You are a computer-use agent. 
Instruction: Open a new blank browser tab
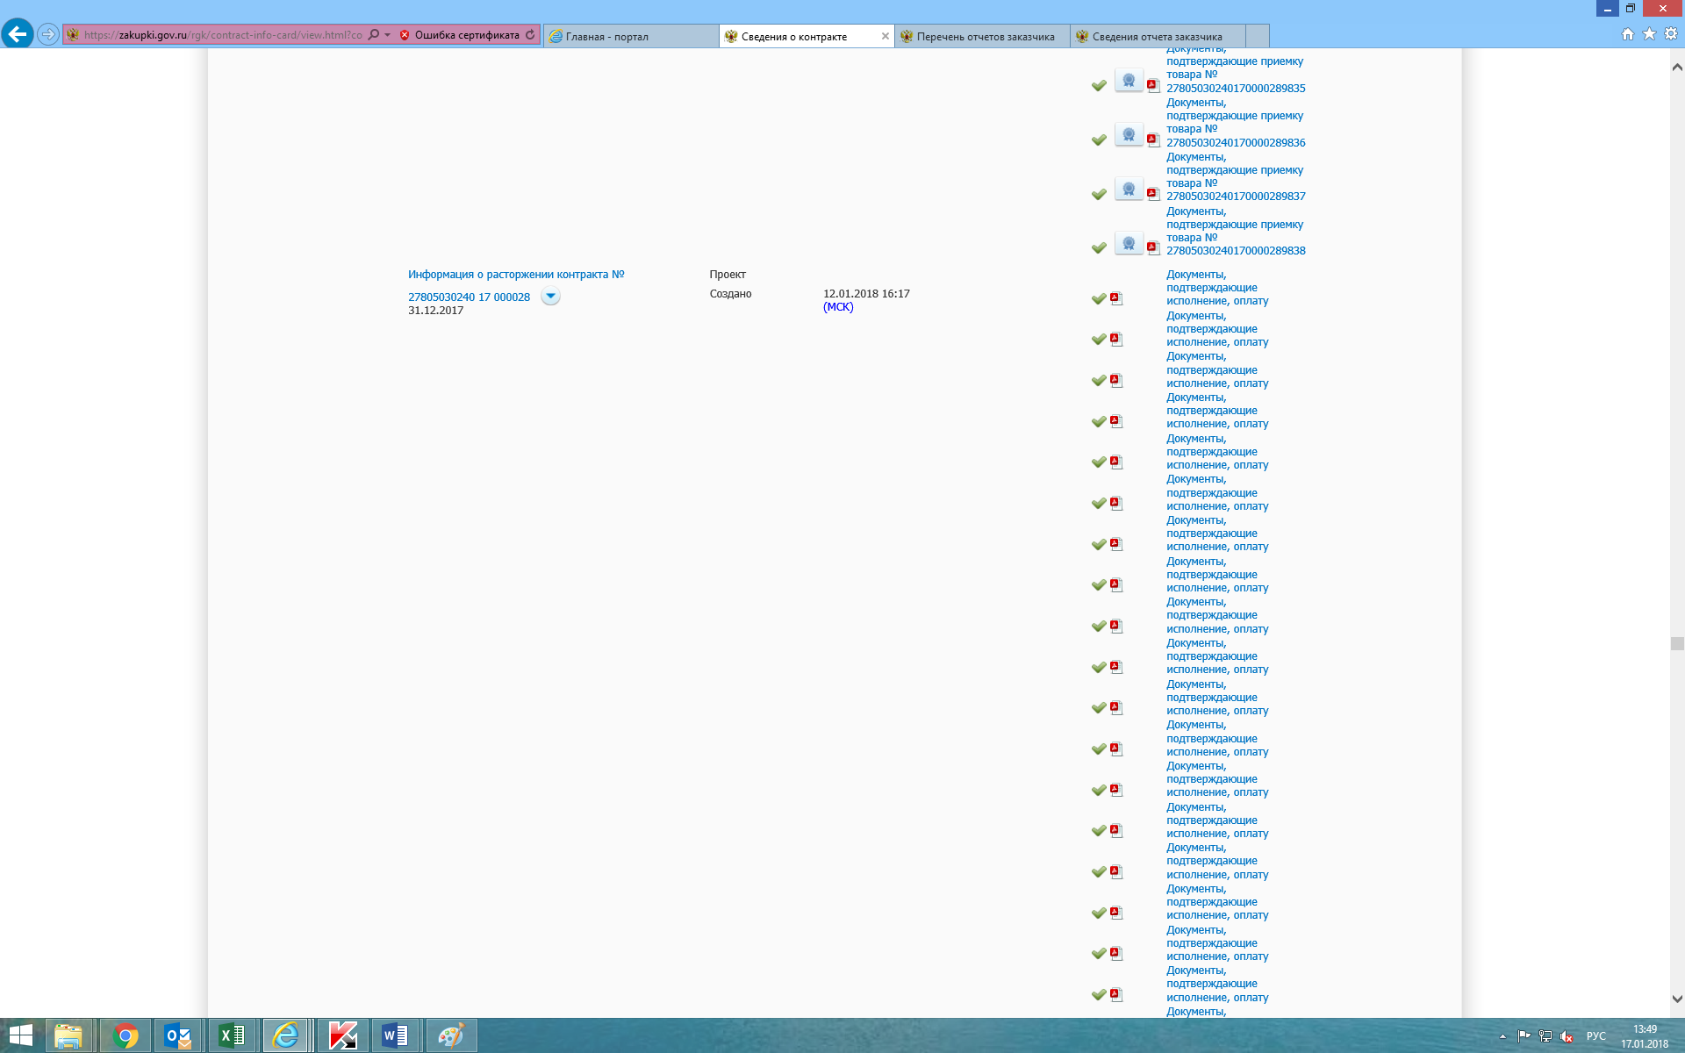[x=1258, y=36]
